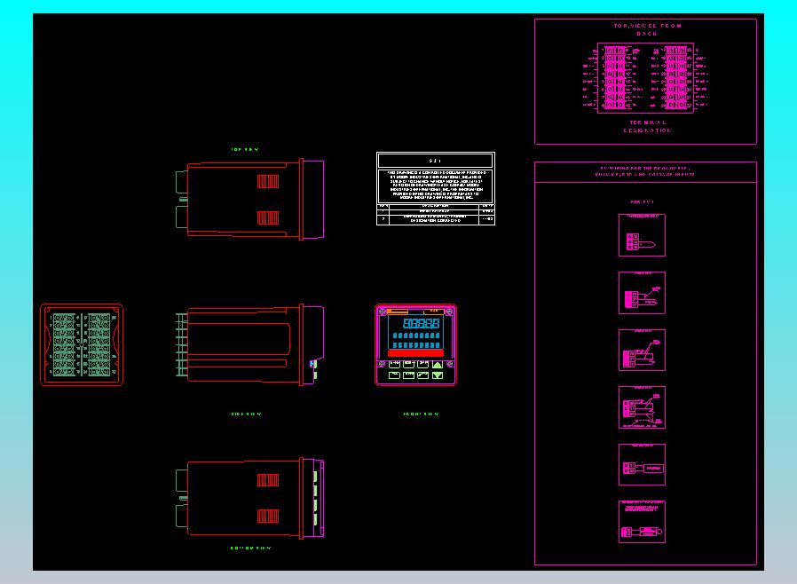Click the upper red vent grille in the top view

coord(268,181)
